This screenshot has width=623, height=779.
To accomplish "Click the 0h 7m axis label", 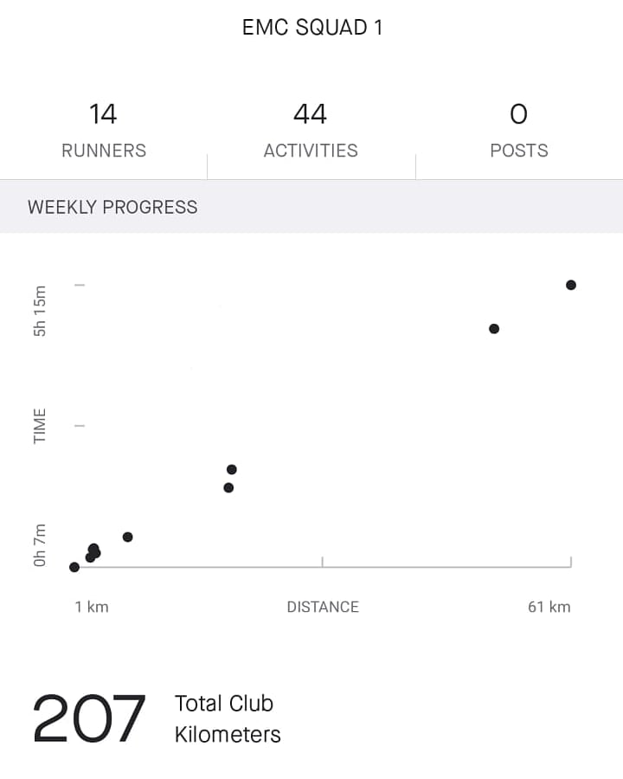I will [40, 545].
